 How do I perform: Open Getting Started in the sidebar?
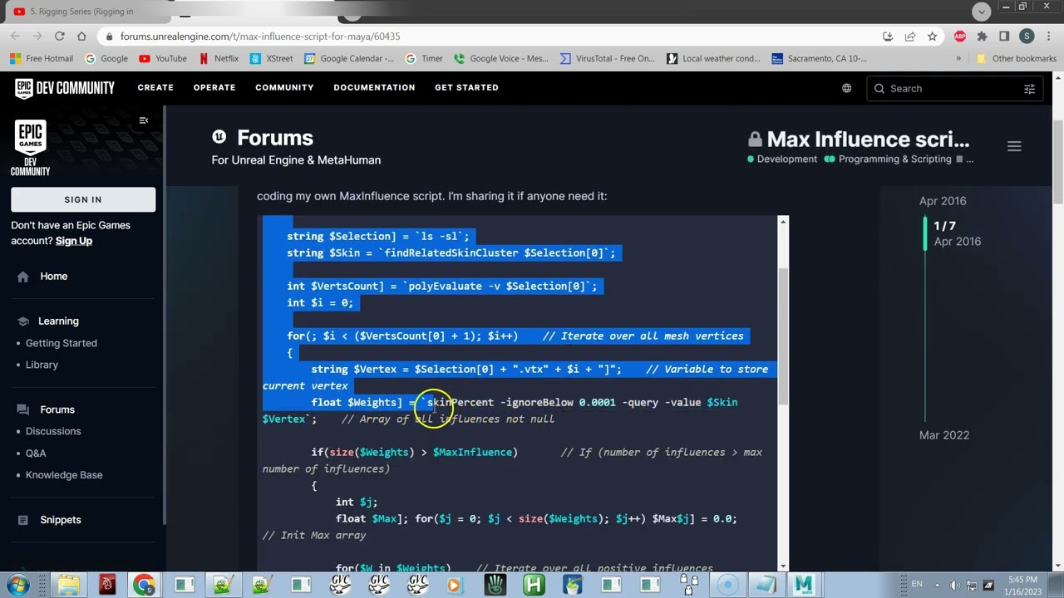click(x=61, y=343)
